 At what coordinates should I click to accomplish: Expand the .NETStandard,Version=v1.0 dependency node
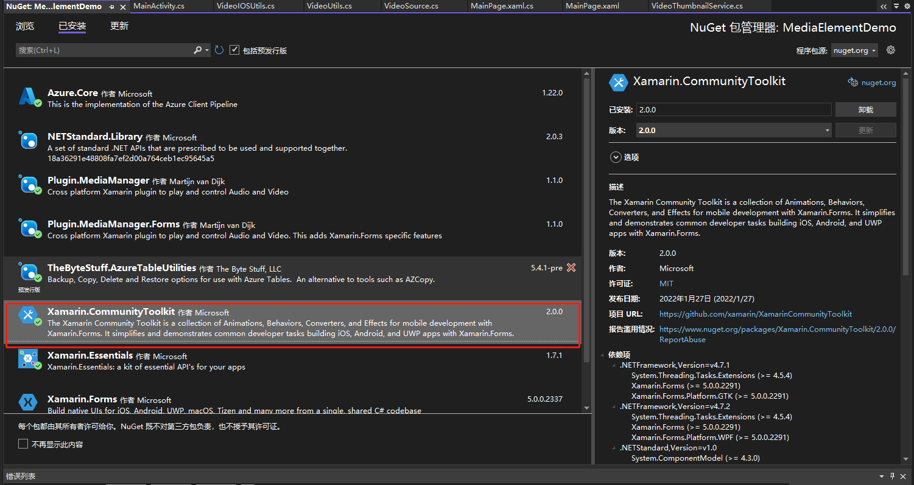click(x=613, y=447)
